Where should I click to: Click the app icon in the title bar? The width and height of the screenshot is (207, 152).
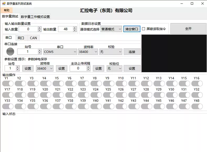[x=4, y=4]
